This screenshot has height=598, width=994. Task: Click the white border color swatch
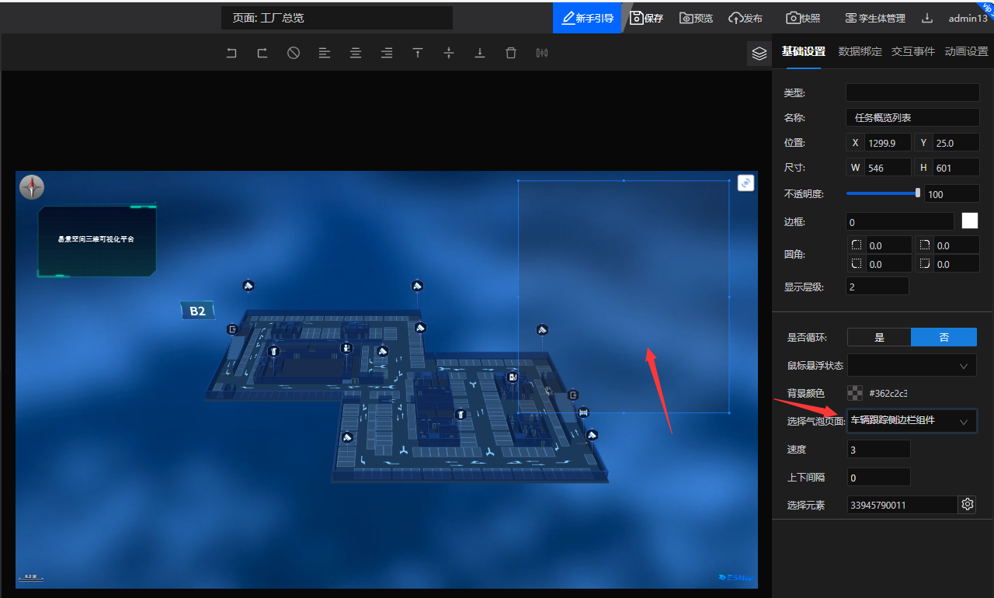[x=970, y=221]
